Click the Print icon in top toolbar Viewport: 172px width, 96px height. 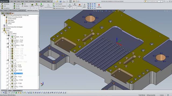[64, 1]
